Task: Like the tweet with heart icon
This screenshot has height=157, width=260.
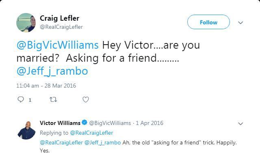Action: click(x=86, y=99)
